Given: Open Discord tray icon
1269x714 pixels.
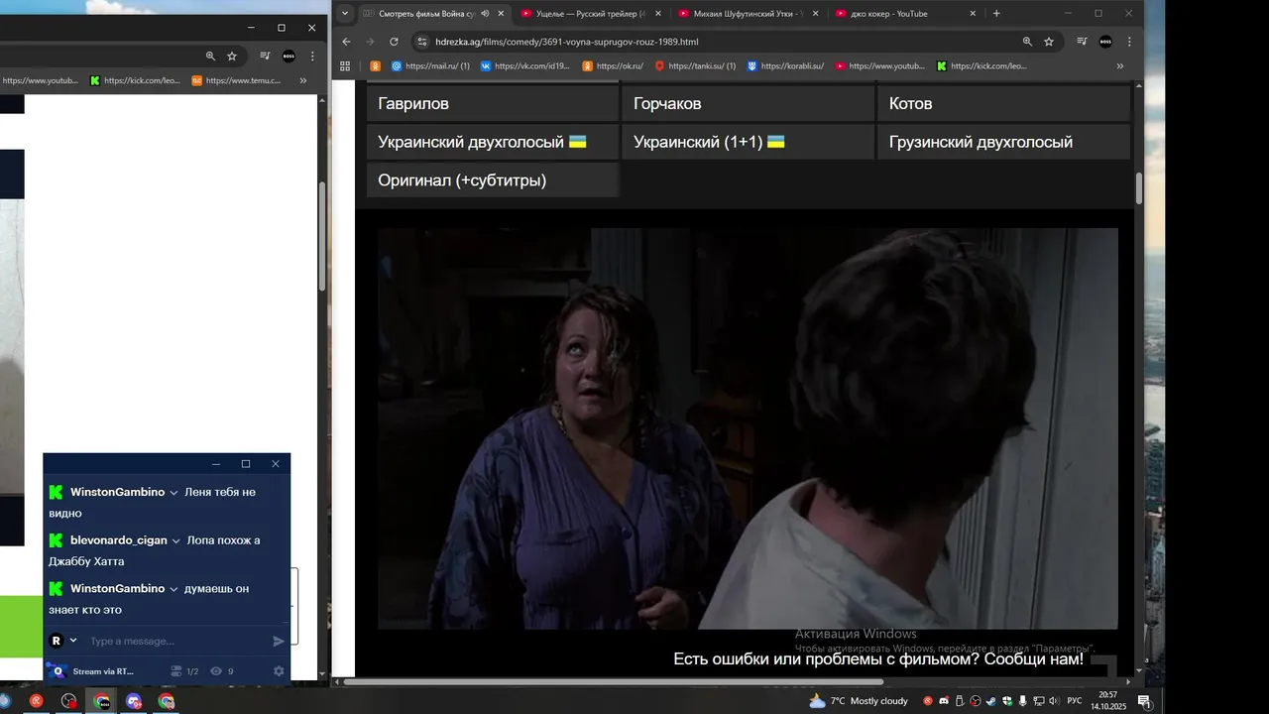Looking at the screenshot, I should point(943,701).
